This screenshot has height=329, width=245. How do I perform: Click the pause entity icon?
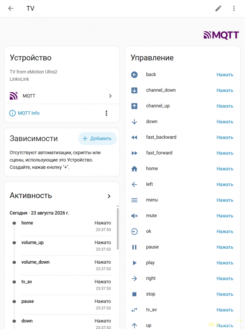point(134,247)
